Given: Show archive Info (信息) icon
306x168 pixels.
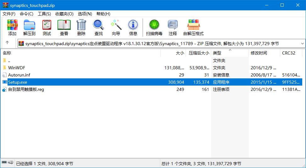Looking at the screenshot, I should [x=133, y=25].
